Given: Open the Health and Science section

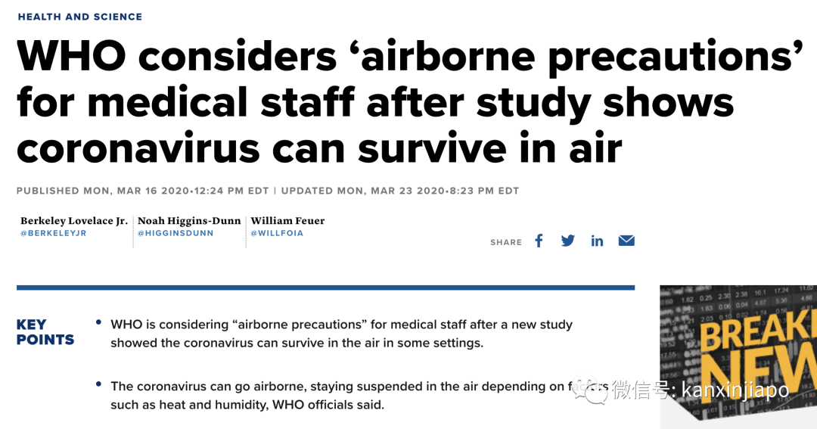Looking at the screenshot, I should pyautogui.click(x=79, y=17).
